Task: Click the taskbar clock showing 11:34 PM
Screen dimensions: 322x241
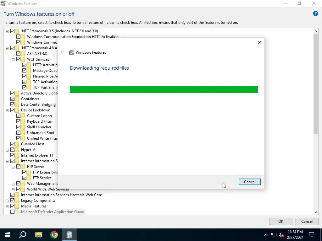Action: [295, 235]
